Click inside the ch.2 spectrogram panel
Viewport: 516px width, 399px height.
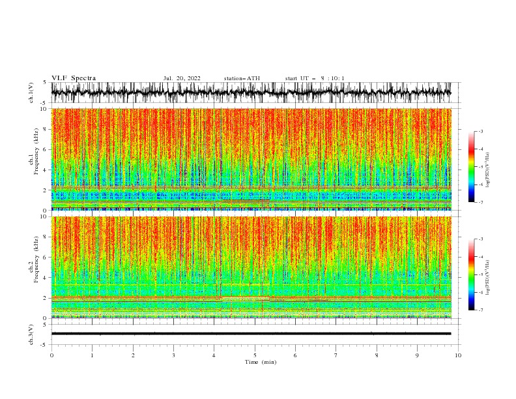(251, 267)
